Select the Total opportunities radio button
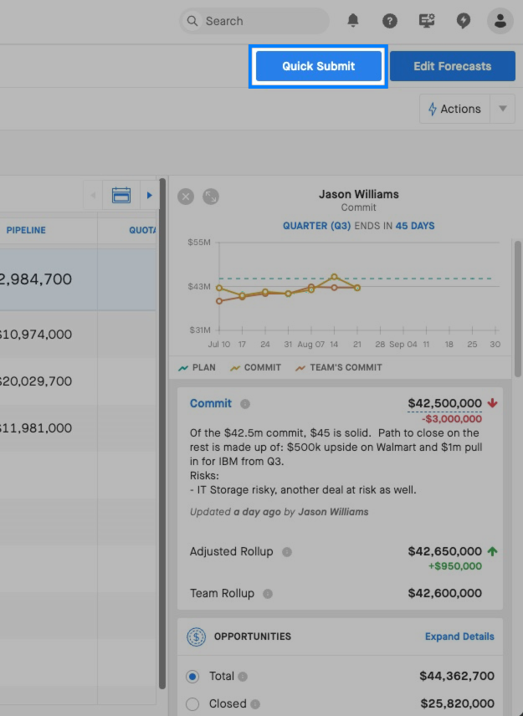This screenshot has height=716, width=523. (192, 677)
